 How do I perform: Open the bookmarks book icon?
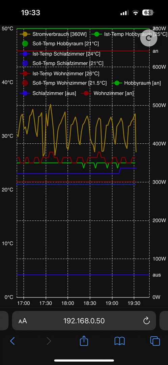click(x=120, y=341)
